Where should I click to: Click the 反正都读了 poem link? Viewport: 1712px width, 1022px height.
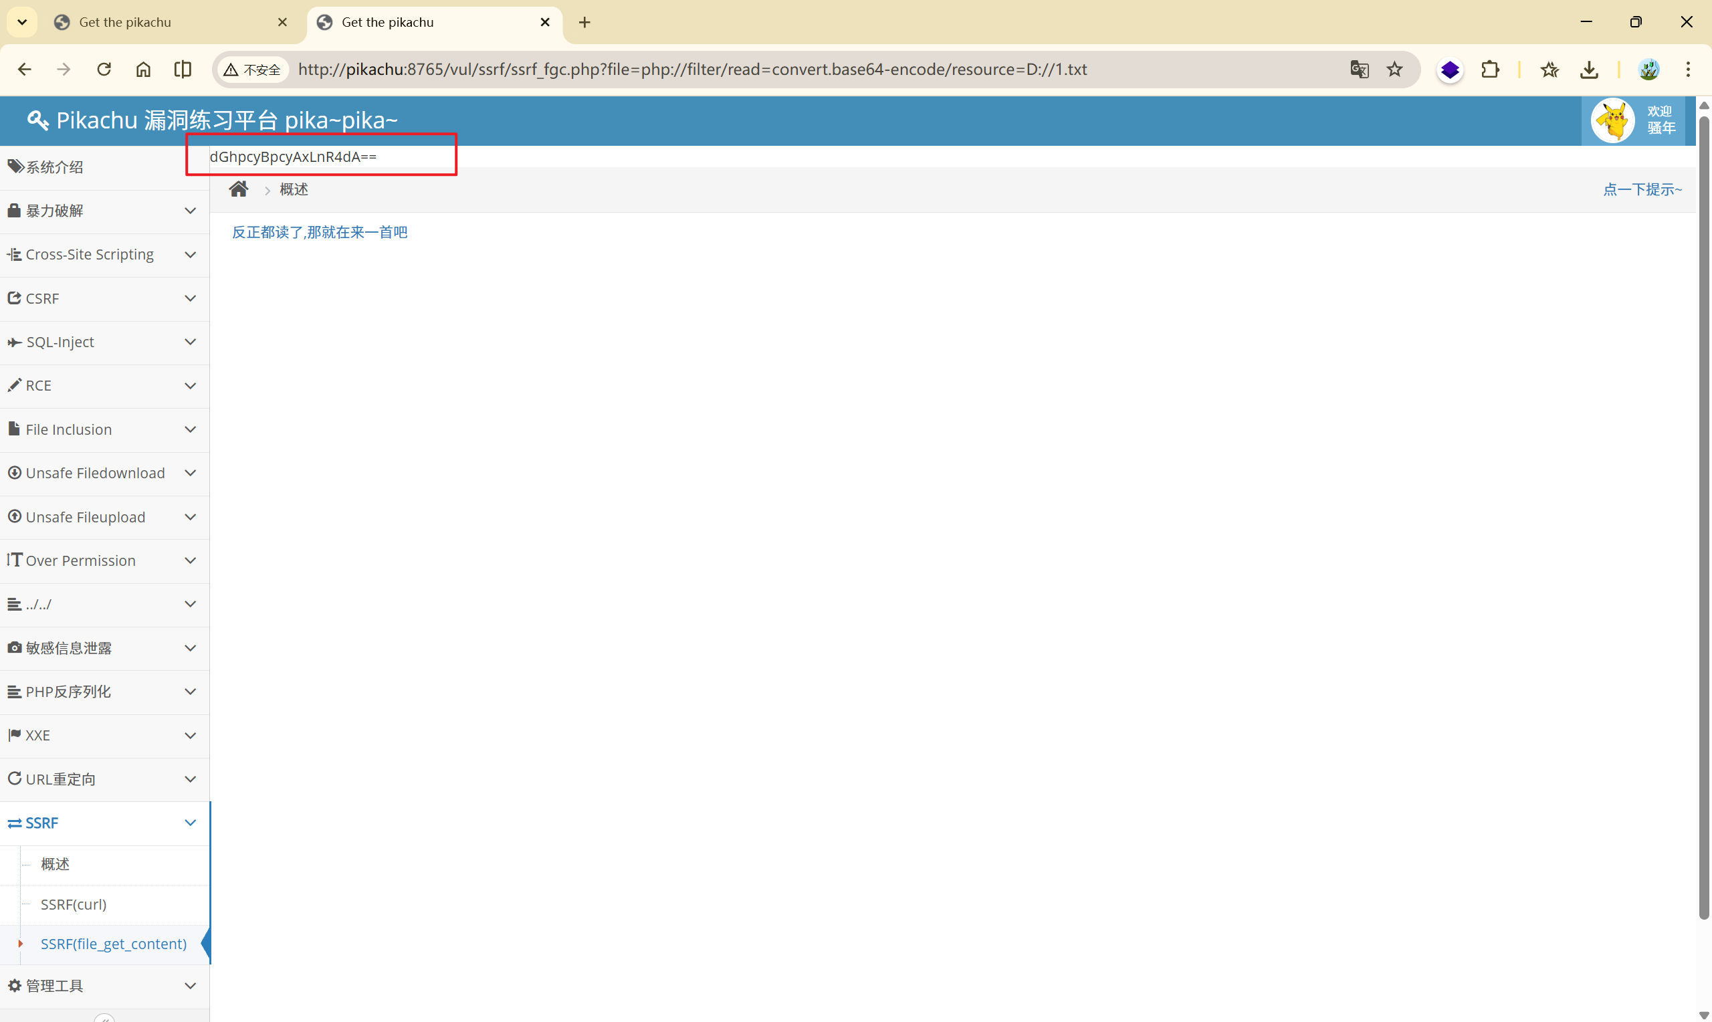(320, 232)
